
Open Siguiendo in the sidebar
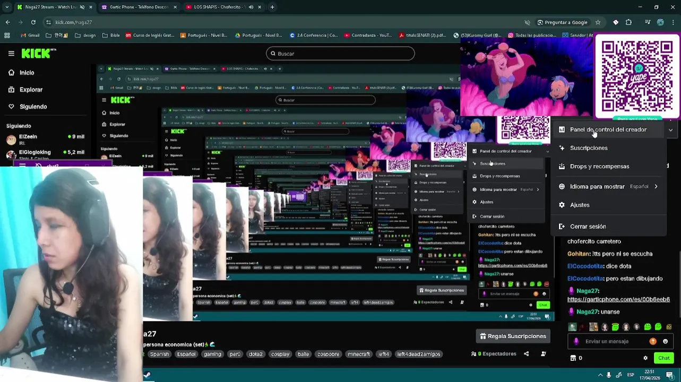click(33, 107)
